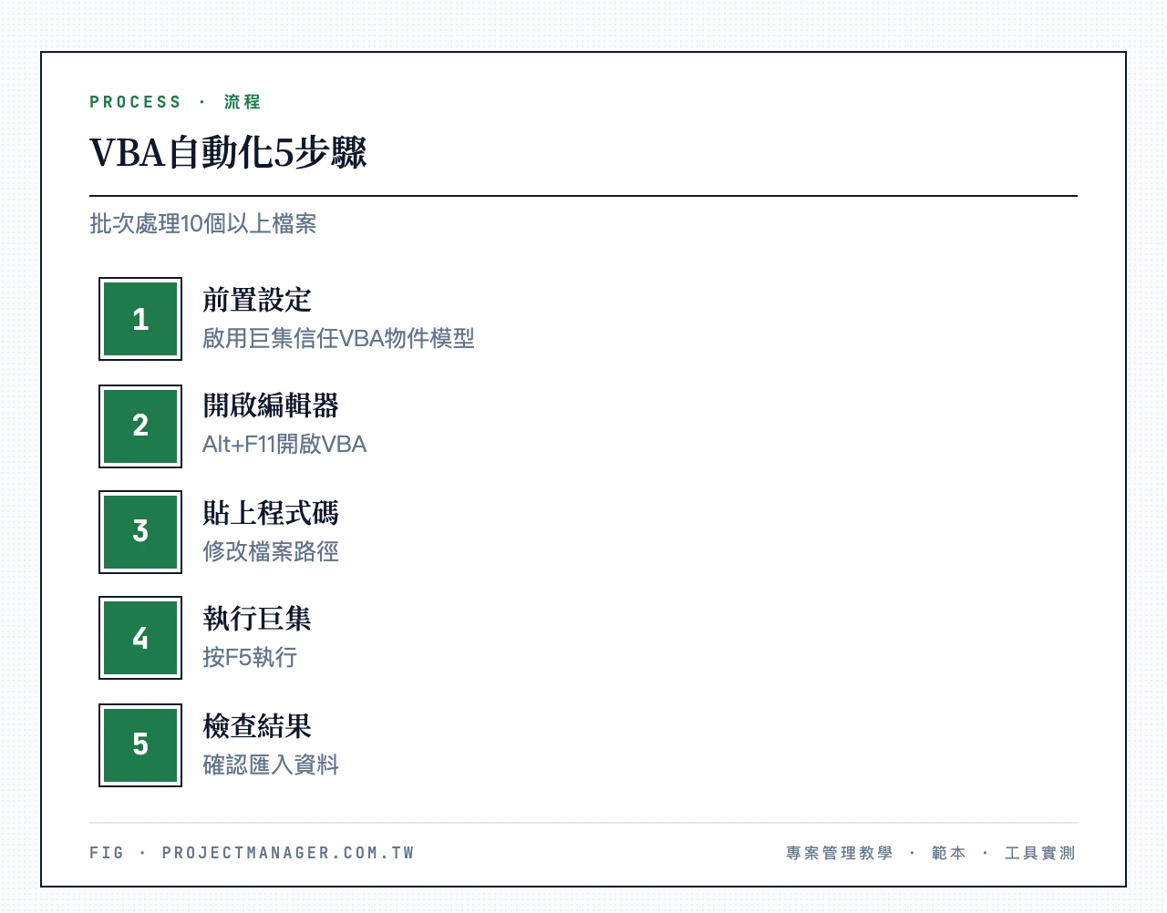
Task: Click the step heading 執行巨集
Action: tap(257, 619)
